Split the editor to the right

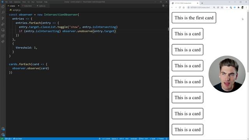163,6
